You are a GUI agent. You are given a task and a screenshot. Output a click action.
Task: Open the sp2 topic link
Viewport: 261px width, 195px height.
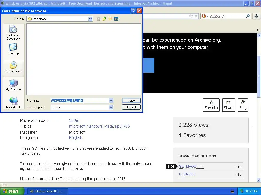click(118, 126)
